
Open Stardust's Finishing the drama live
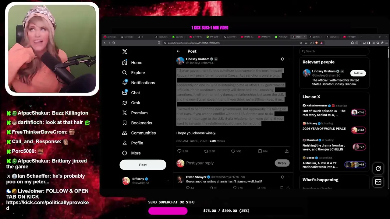tap(324, 148)
